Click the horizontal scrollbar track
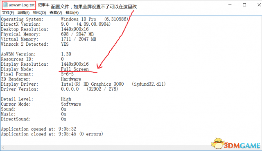This screenshot has height=151, width=262. [x=107, y=147]
